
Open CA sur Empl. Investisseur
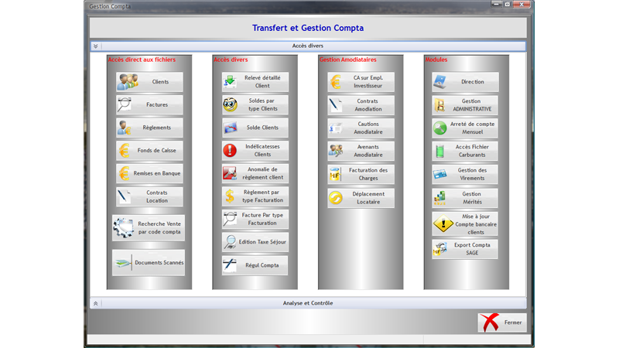click(x=361, y=82)
